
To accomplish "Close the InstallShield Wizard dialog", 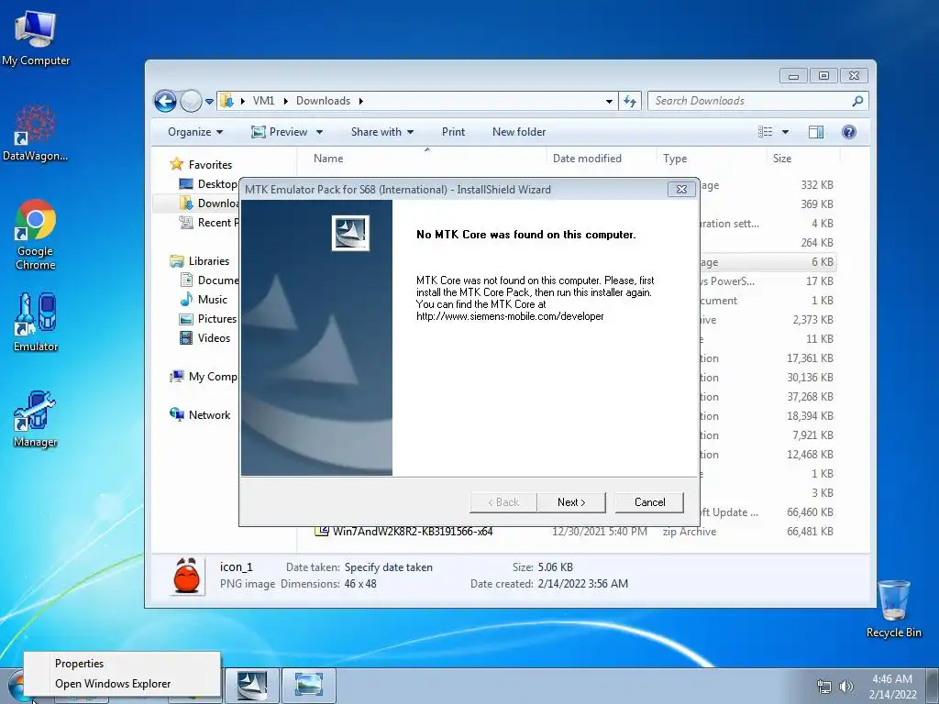I will pos(681,189).
